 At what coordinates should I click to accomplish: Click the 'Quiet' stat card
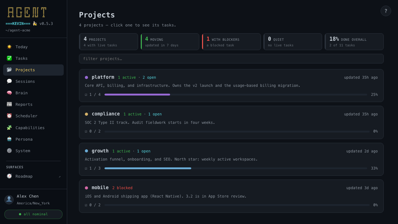293,42
